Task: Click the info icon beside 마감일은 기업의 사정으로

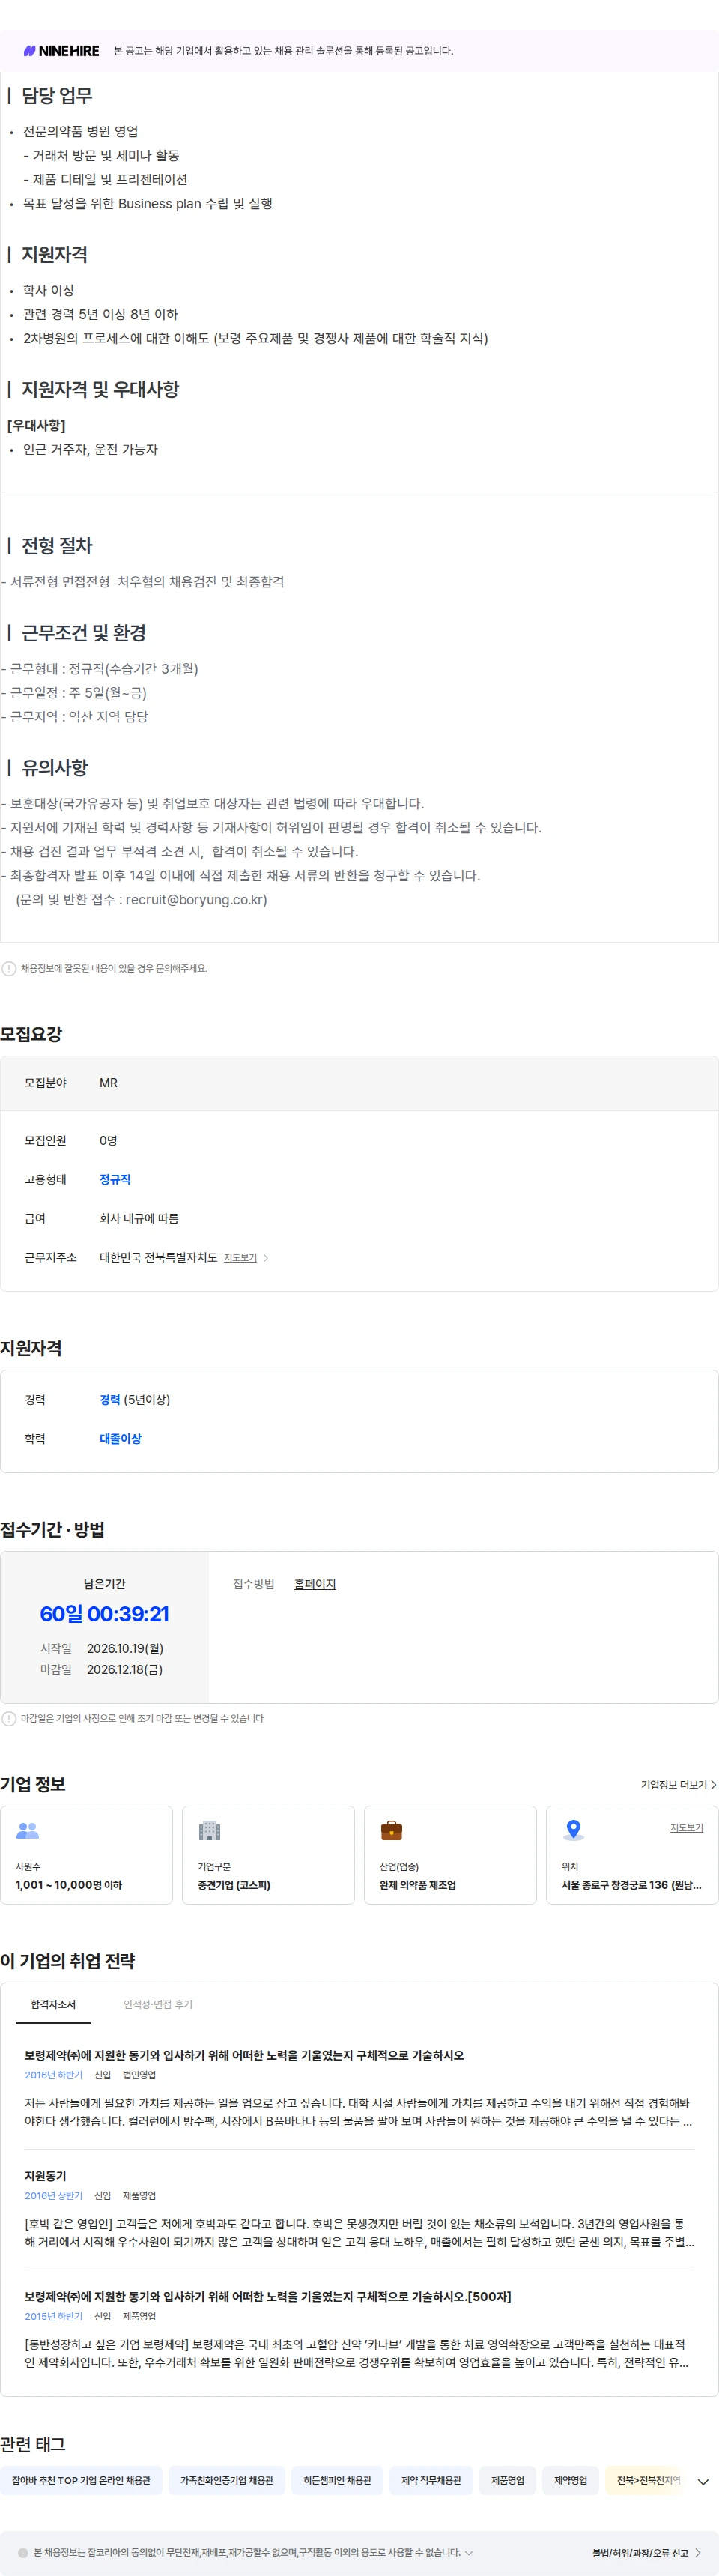Action: coord(9,1718)
